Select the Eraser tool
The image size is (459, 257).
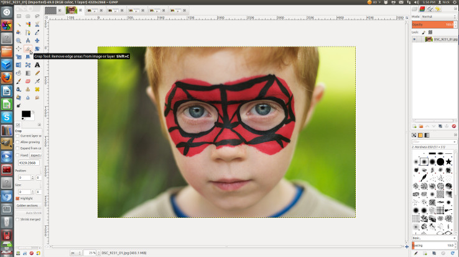tap(28, 81)
